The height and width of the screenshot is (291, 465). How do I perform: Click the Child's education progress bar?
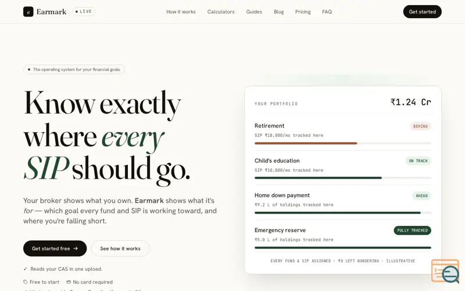click(x=342, y=178)
